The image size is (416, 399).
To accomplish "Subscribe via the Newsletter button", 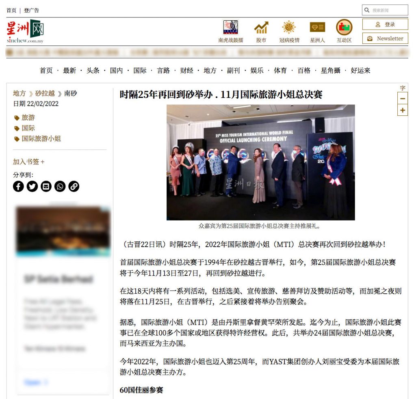I will [385, 39].
